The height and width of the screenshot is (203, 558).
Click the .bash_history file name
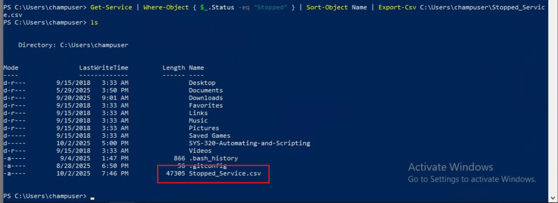click(x=213, y=158)
